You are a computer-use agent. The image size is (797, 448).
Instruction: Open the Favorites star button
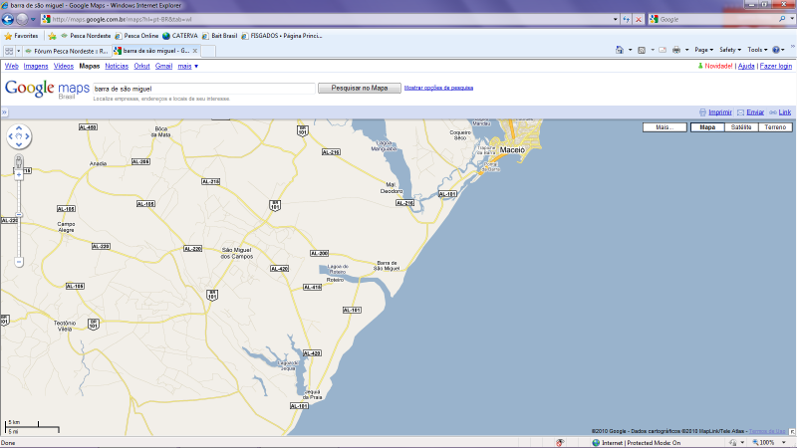21,36
